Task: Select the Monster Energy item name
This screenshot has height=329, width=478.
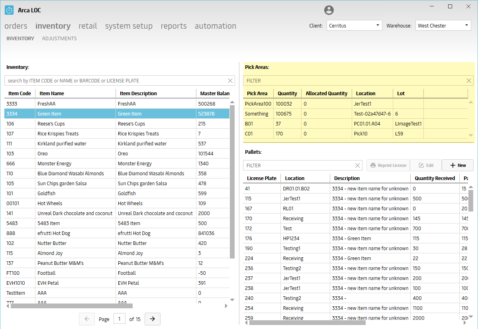Action: click(55, 163)
